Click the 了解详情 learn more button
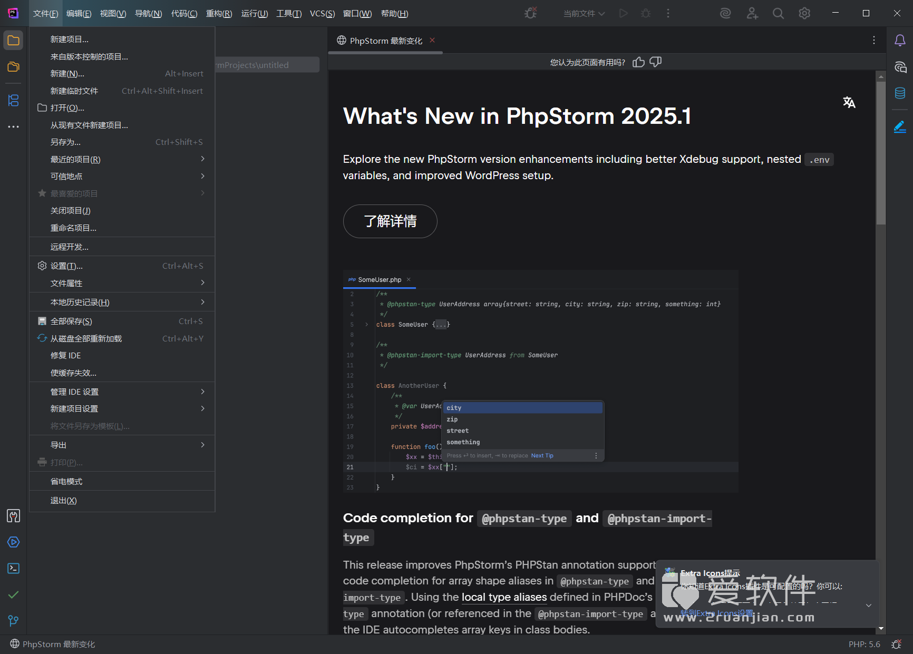Screen dimensions: 913x654 (390, 221)
